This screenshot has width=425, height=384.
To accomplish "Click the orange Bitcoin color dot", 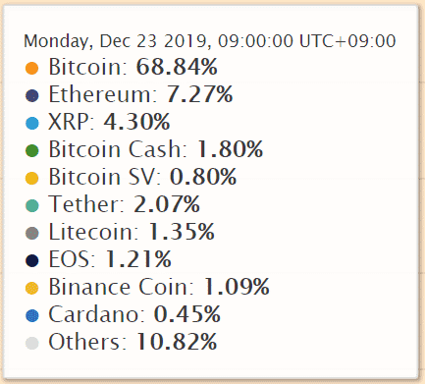I will click(32, 68).
